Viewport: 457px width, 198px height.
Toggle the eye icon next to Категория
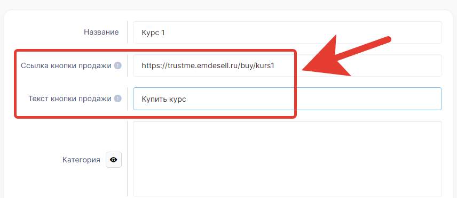114,160
